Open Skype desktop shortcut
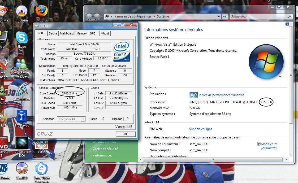The image size is (298, 183). click(21, 38)
